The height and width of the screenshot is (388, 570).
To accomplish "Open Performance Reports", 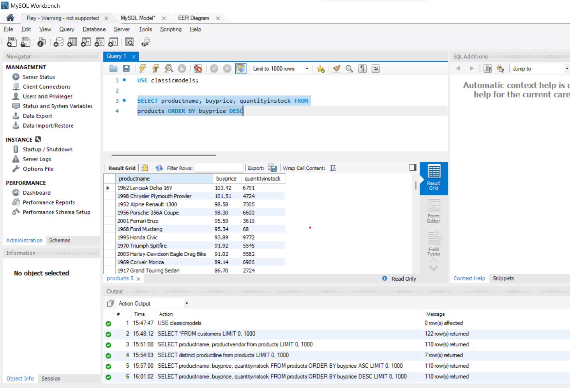I will 49,202.
